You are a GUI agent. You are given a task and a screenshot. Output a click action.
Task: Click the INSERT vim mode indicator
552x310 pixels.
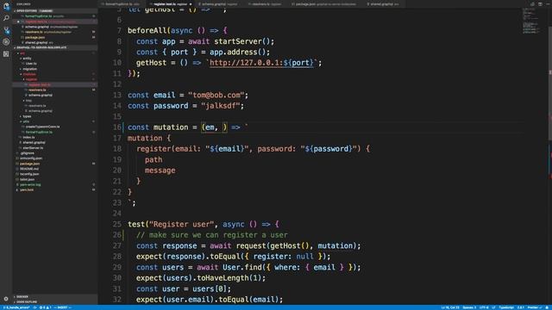click(x=62, y=307)
